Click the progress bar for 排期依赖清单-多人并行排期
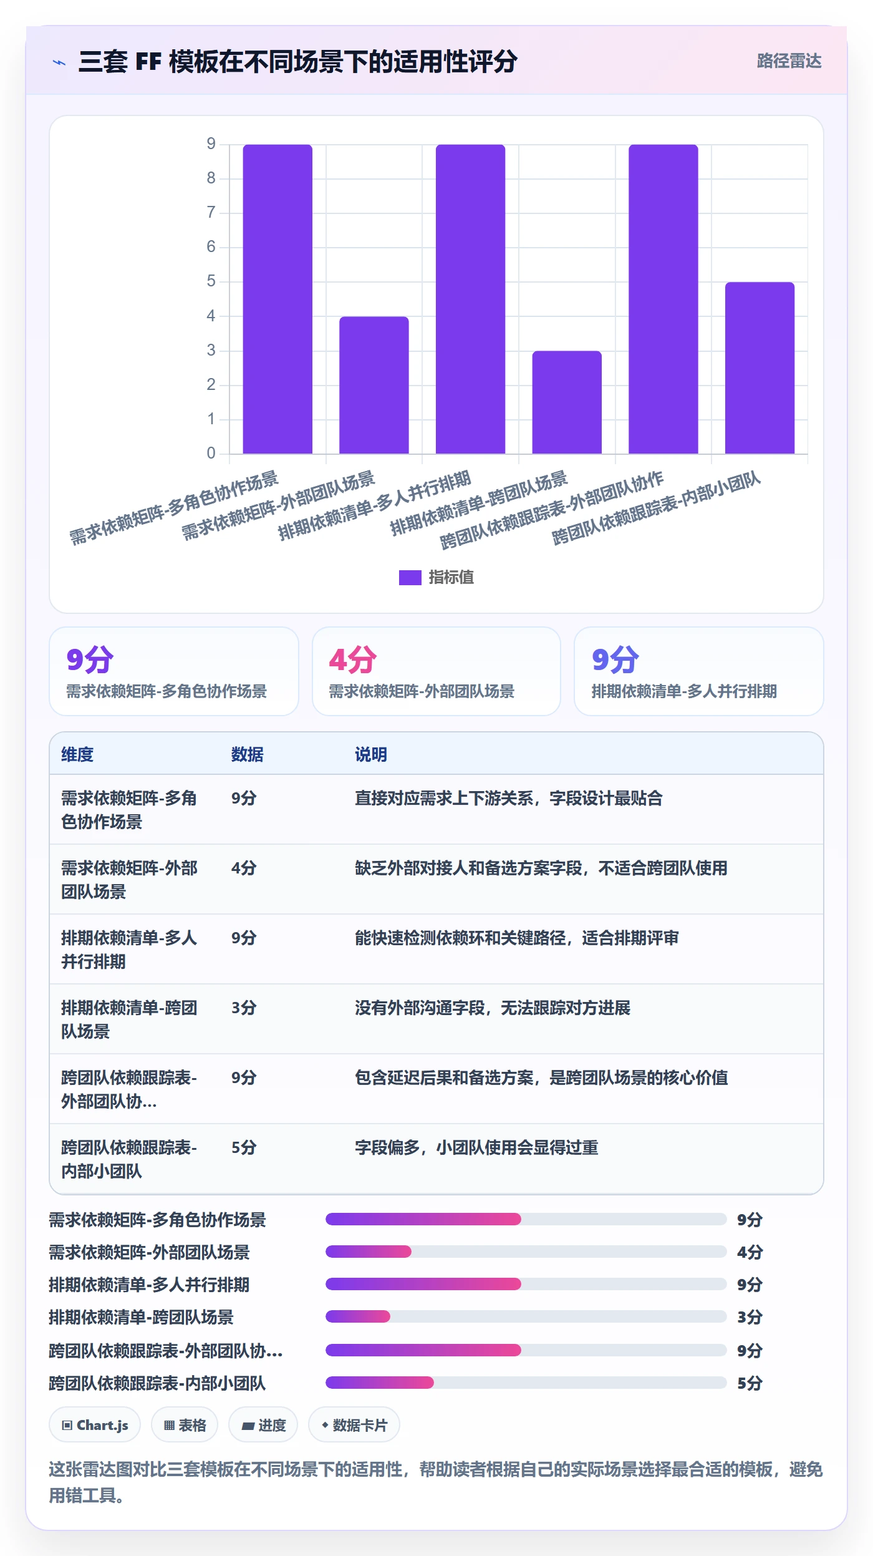The width and height of the screenshot is (873, 1556). [526, 1284]
